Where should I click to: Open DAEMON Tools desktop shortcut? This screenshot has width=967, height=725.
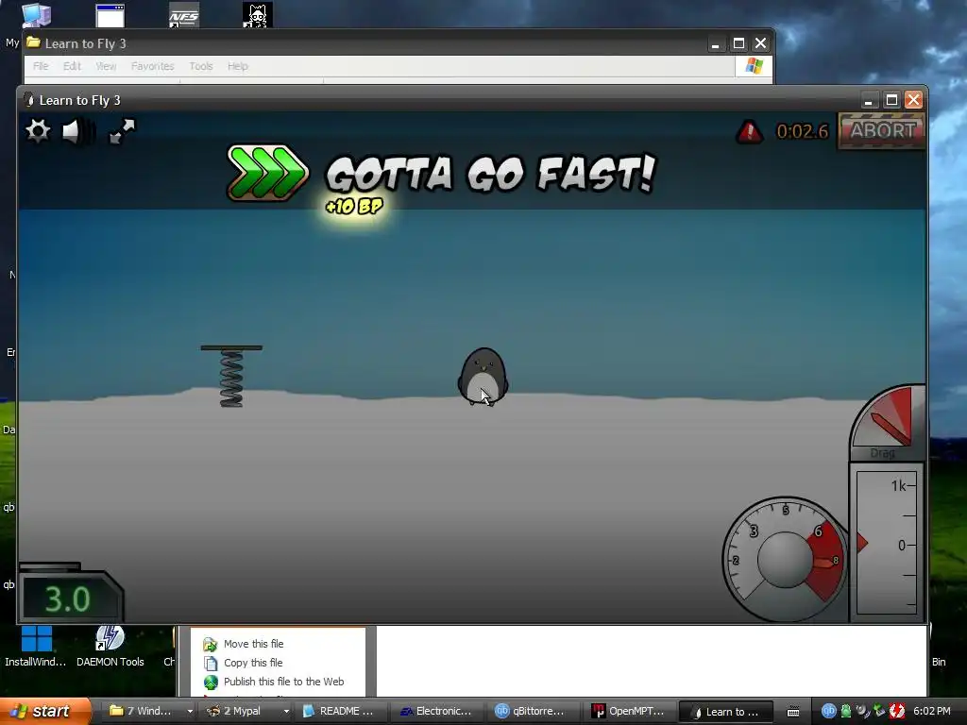[x=110, y=648]
